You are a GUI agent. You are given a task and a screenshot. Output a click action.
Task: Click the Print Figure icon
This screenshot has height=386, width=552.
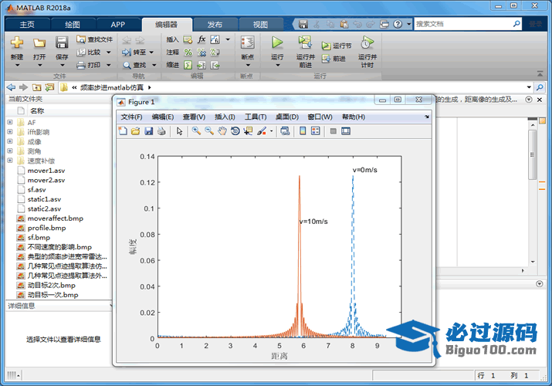[161, 131]
